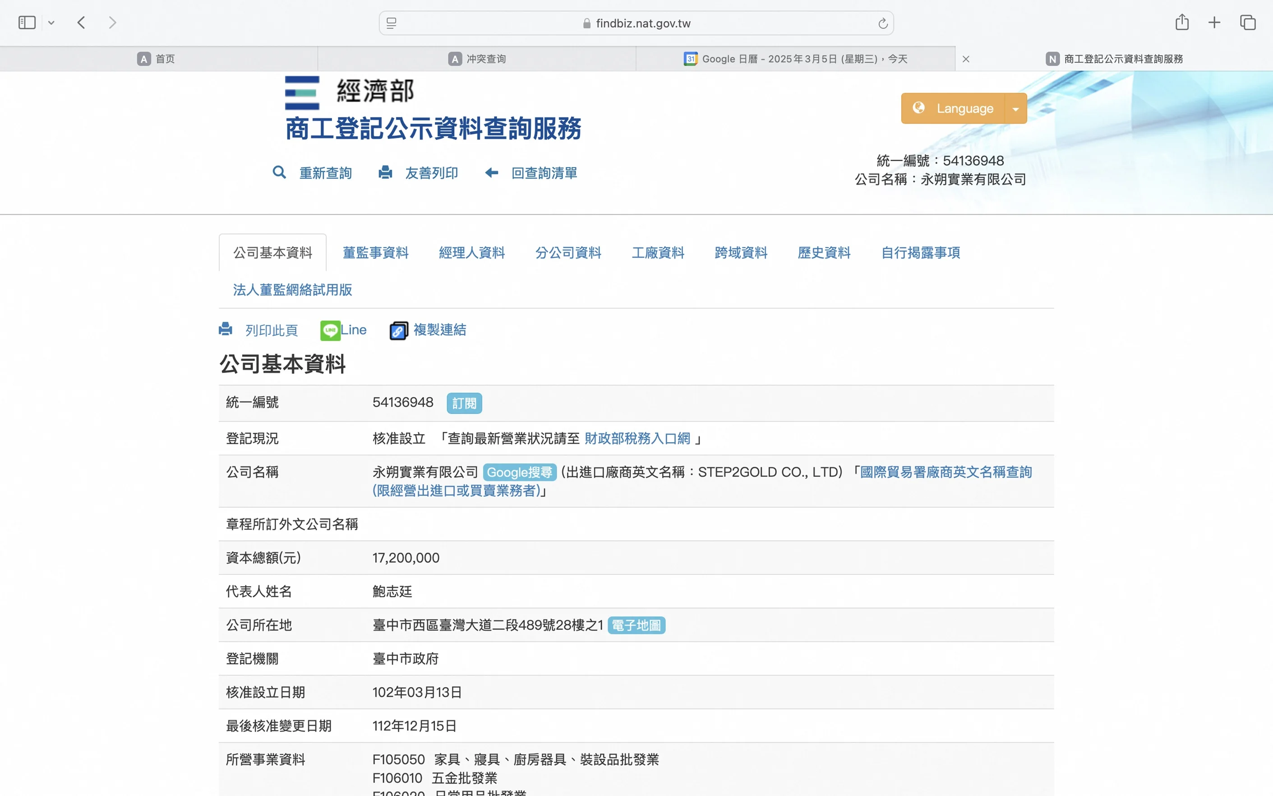Screen dimensions: 1273x796
Task: Click Safari's share icon
Action: pyautogui.click(x=1182, y=23)
